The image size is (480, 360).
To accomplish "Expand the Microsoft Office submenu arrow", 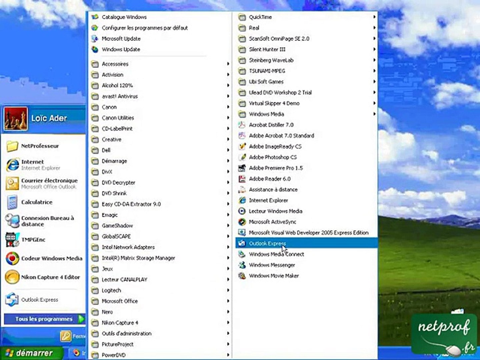I will point(228,301).
